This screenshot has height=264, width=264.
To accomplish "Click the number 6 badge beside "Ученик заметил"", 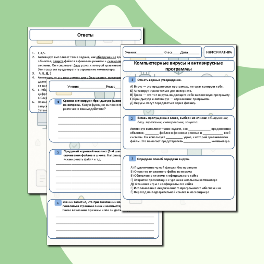I will [58, 203].
